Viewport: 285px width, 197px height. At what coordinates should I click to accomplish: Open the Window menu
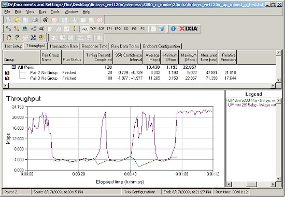[x=71, y=12]
